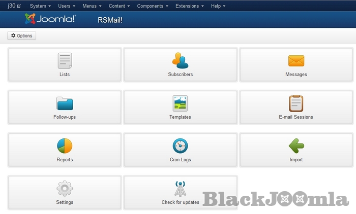The height and width of the screenshot is (214, 356).
Task: Click the Subscribers people icon
Action: (x=180, y=61)
